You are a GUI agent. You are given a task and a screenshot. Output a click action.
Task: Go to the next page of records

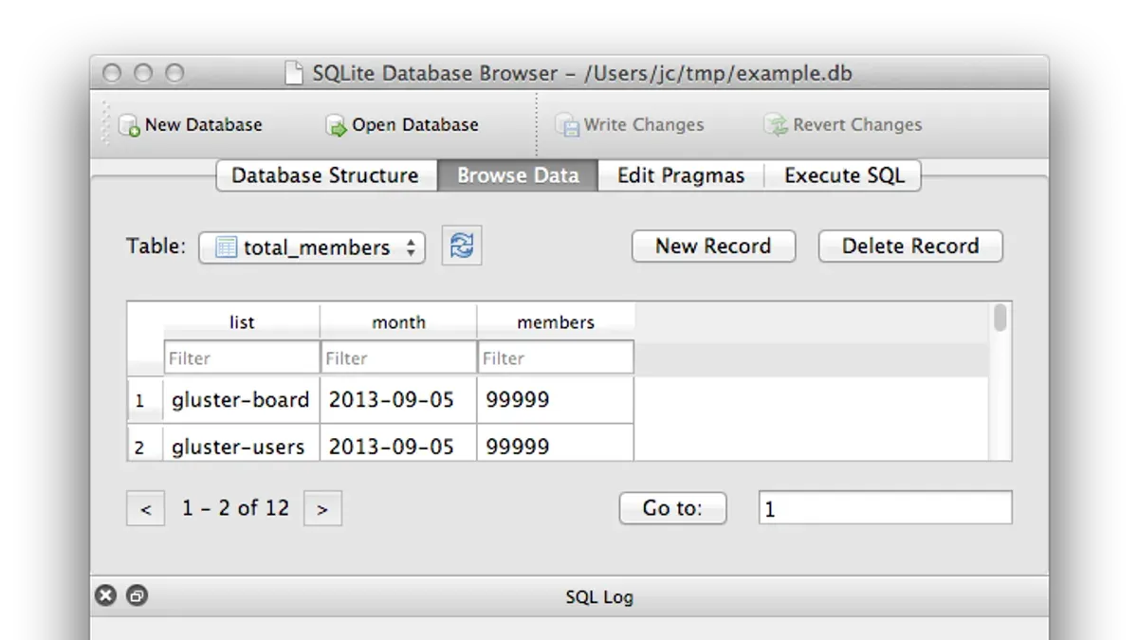point(322,508)
